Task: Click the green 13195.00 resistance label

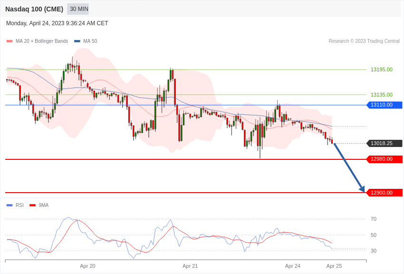Action: click(381, 69)
